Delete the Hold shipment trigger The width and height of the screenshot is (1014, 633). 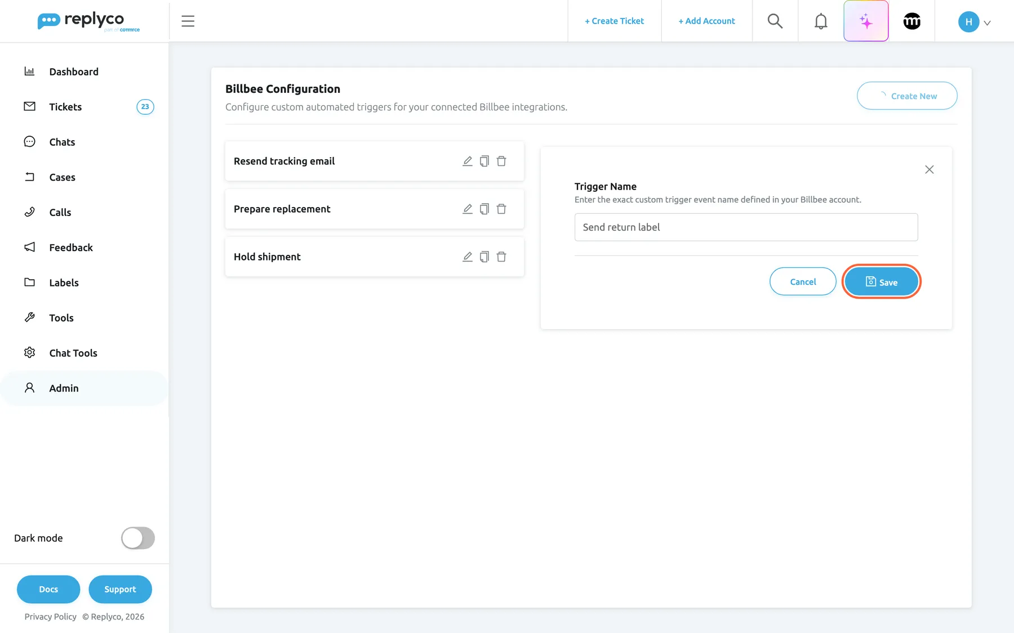(501, 257)
